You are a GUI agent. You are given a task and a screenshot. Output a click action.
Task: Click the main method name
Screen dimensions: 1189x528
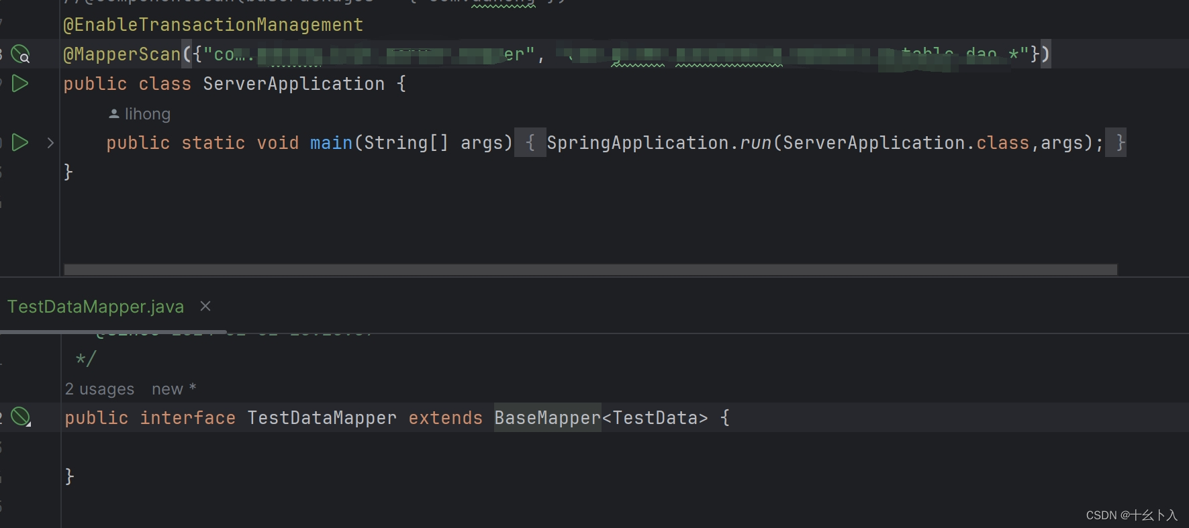coord(331,143)
